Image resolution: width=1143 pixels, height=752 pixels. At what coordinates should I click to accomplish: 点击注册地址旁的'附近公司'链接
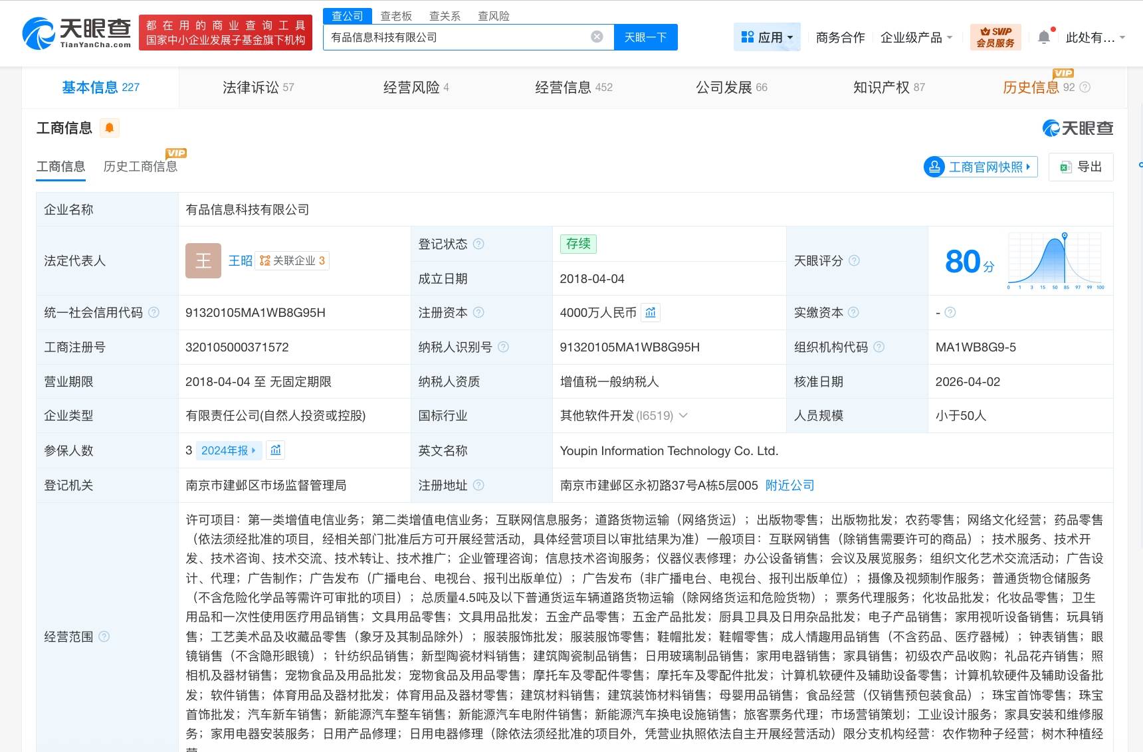[x=789, y=485]
